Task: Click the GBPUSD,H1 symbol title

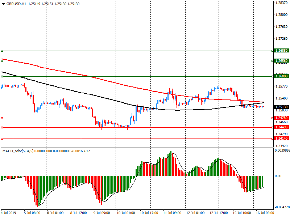Action: (16, 4)
